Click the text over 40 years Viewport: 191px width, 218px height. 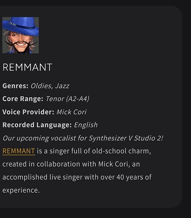pyautogui.click(x=118, y=177)
